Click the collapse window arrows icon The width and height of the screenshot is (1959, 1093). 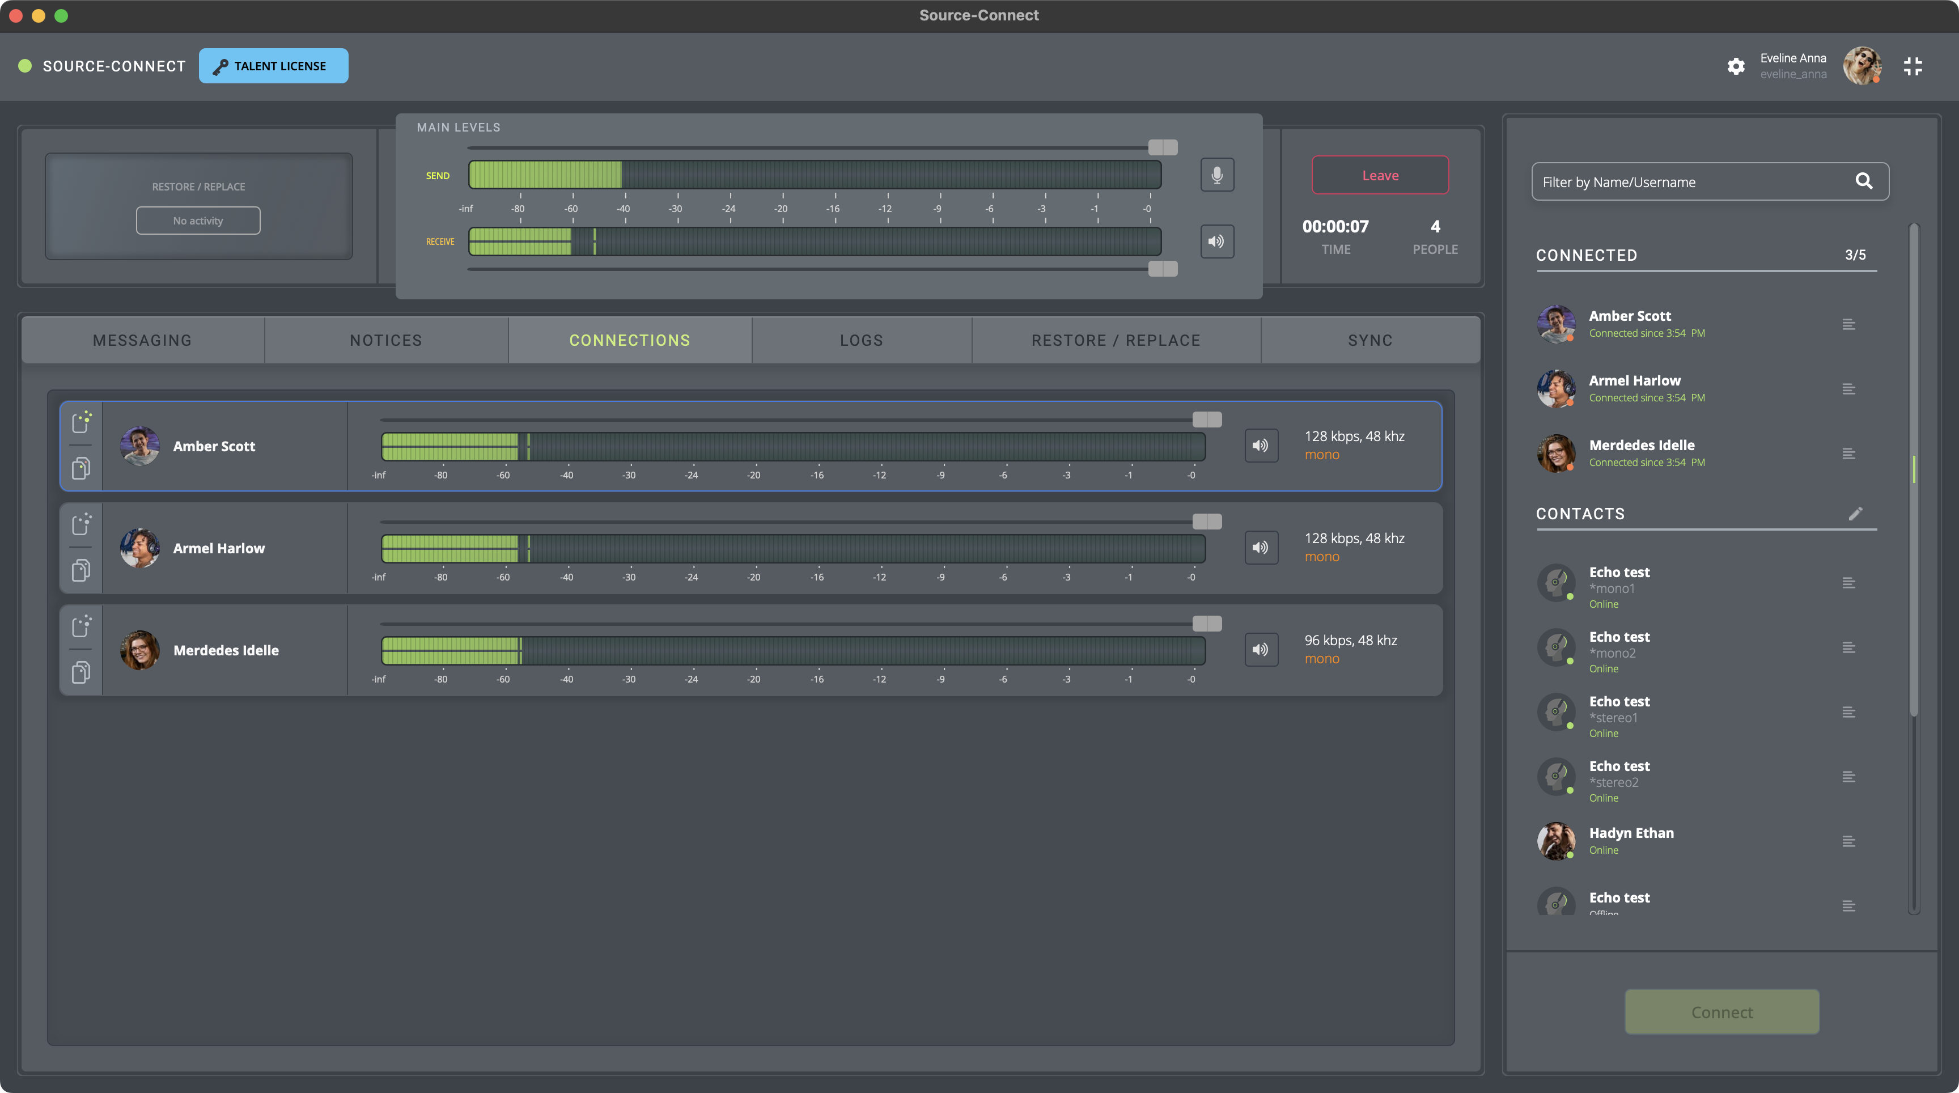pyautogui.click(x=1913, y=66)
